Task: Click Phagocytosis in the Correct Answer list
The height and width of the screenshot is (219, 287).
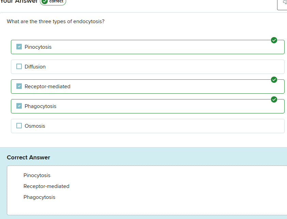Action: pos(39,197)
